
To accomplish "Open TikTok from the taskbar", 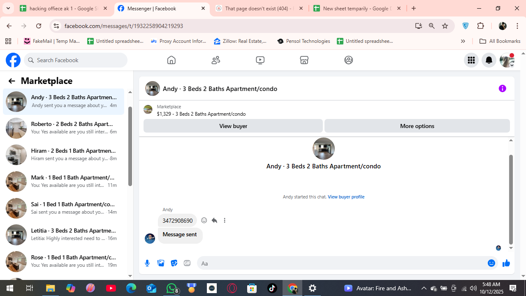I will click(x=272, y=288).
